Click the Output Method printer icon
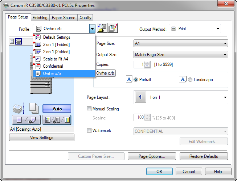Viewport: 237px width, 181px height. pos(173,29)
